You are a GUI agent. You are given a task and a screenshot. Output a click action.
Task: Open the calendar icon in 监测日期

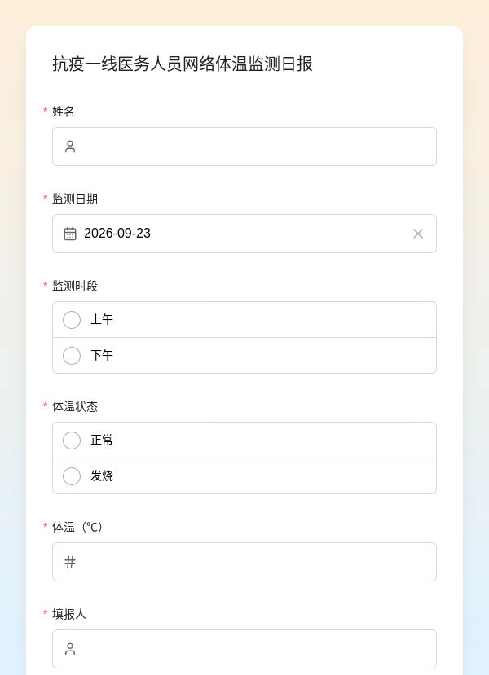click(x=70, y=234)
